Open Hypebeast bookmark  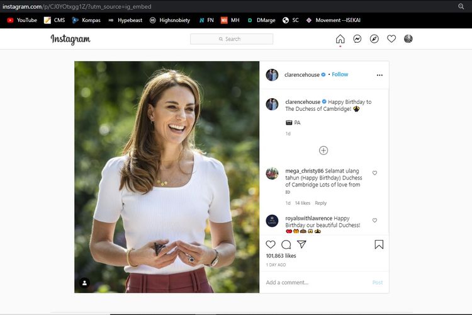(125, 20)
